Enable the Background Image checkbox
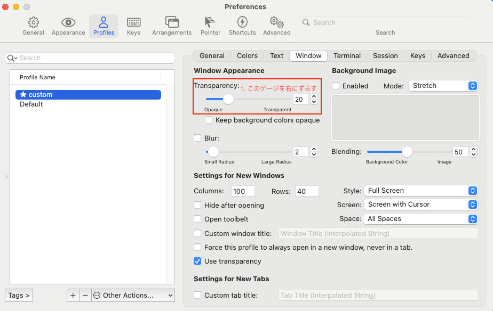The width and height of the screenshot is (493, 311). click(336, 86)
